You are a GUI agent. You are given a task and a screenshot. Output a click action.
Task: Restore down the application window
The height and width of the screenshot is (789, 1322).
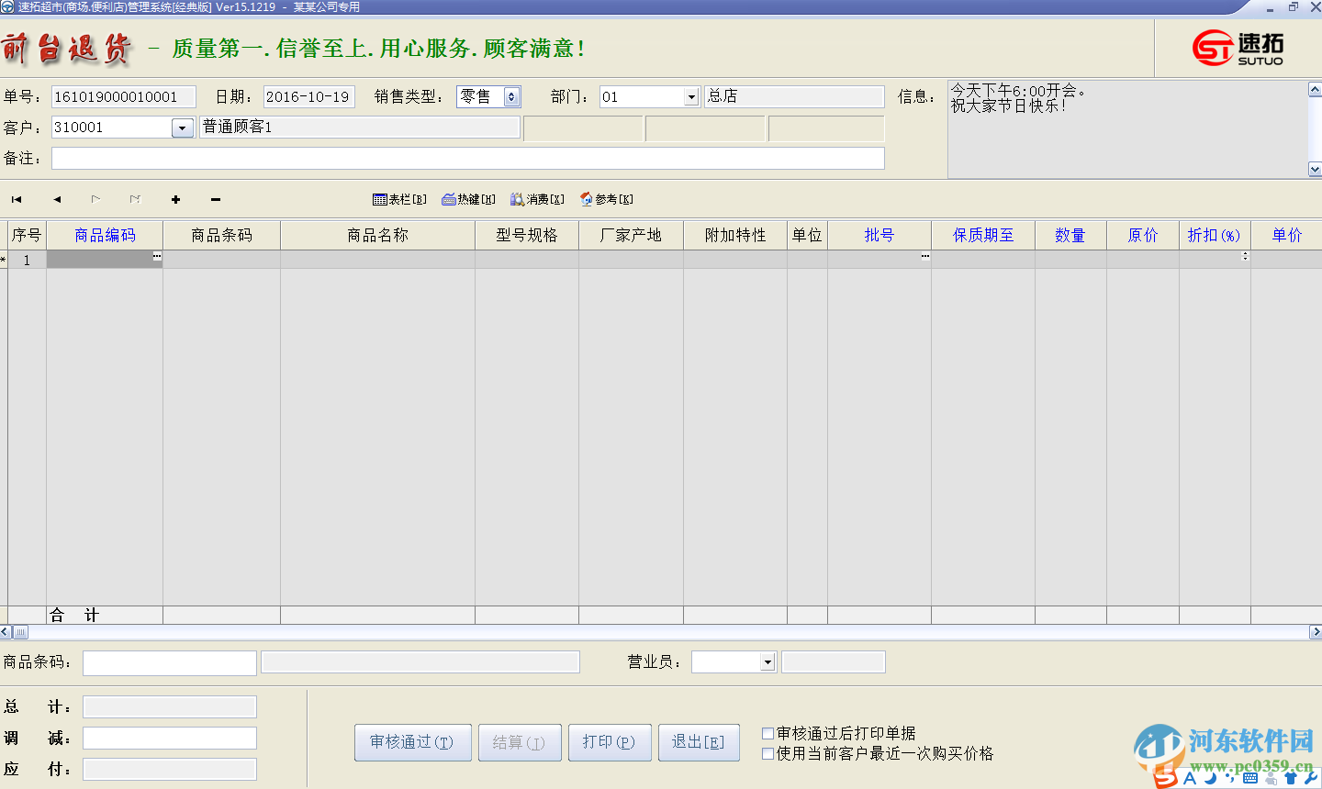point(1293,7)
